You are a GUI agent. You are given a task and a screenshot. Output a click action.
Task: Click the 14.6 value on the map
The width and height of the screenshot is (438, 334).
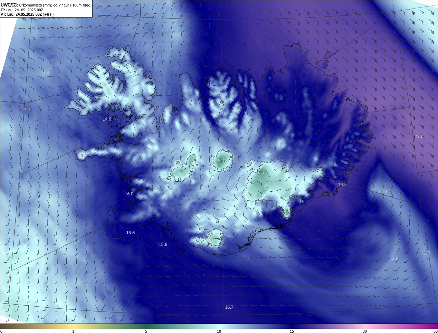(x=107, y=119)
